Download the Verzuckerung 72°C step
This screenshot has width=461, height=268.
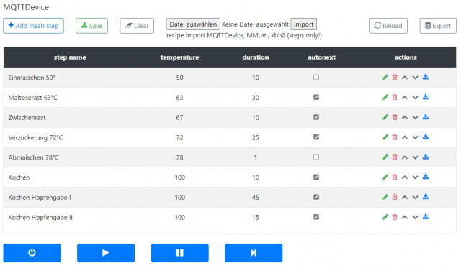[426, 137]
